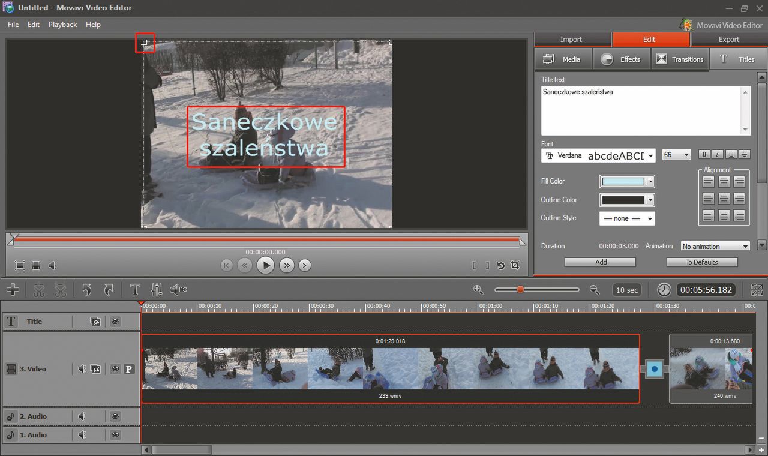
Task: Open the No animation dropdown
Action: (x=715, y=246)
